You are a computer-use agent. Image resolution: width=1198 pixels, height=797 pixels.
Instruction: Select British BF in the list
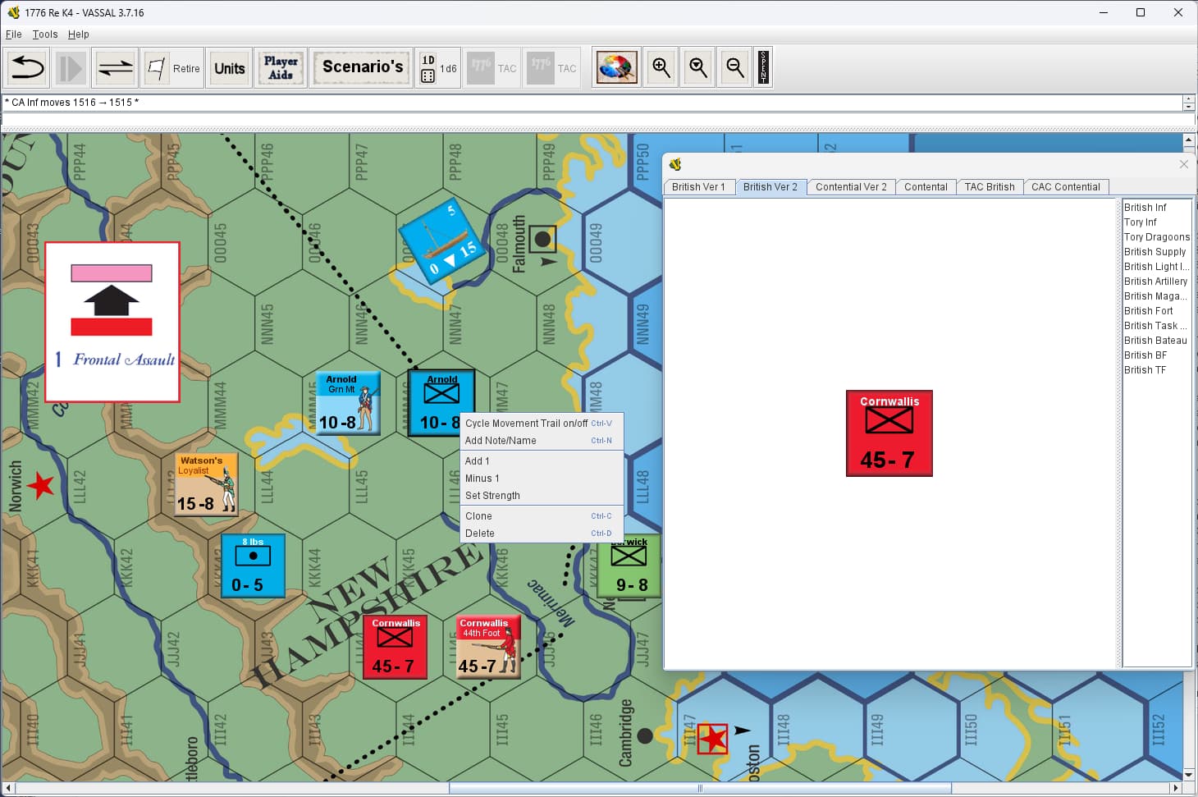click(1156, 355)
